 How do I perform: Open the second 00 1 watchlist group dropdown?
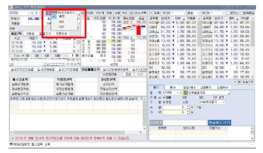pyautogui.click(x=224, y=13)
